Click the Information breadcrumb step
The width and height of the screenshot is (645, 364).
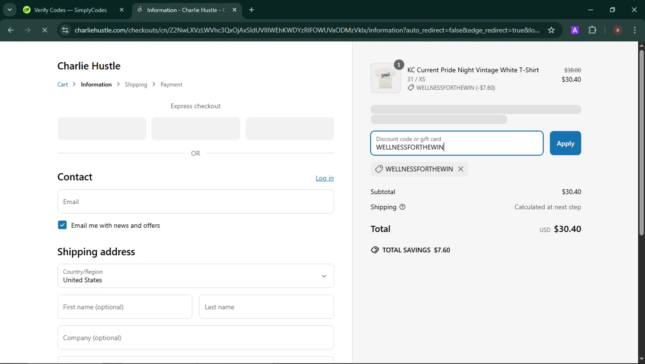96,85
